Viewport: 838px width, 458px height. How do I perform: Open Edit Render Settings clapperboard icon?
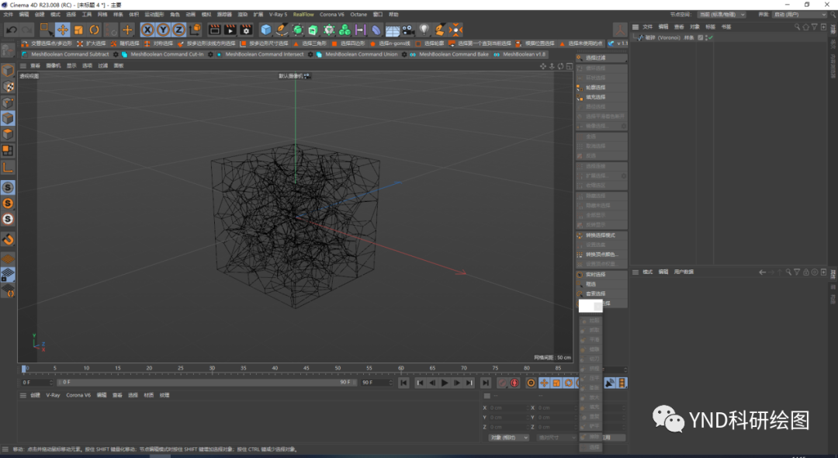coord(246,30)
